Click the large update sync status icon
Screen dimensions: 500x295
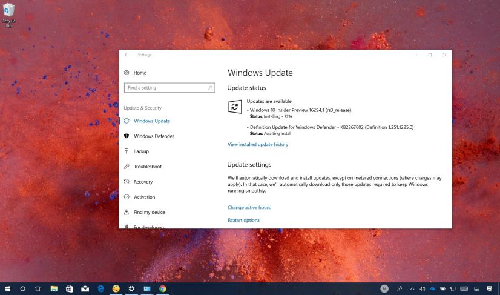(235, 107)
